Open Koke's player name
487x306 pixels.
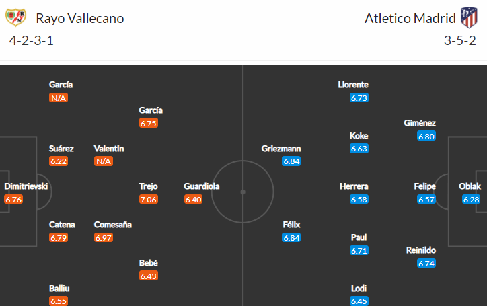[x=359, y=136]
